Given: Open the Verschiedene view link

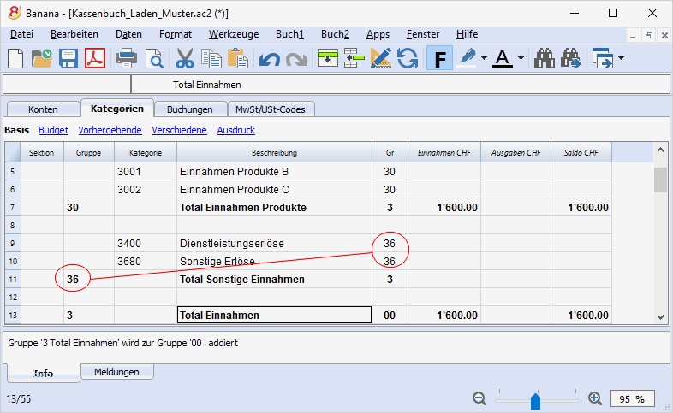Looking at the screenshot, I should (x=180, y=130).
